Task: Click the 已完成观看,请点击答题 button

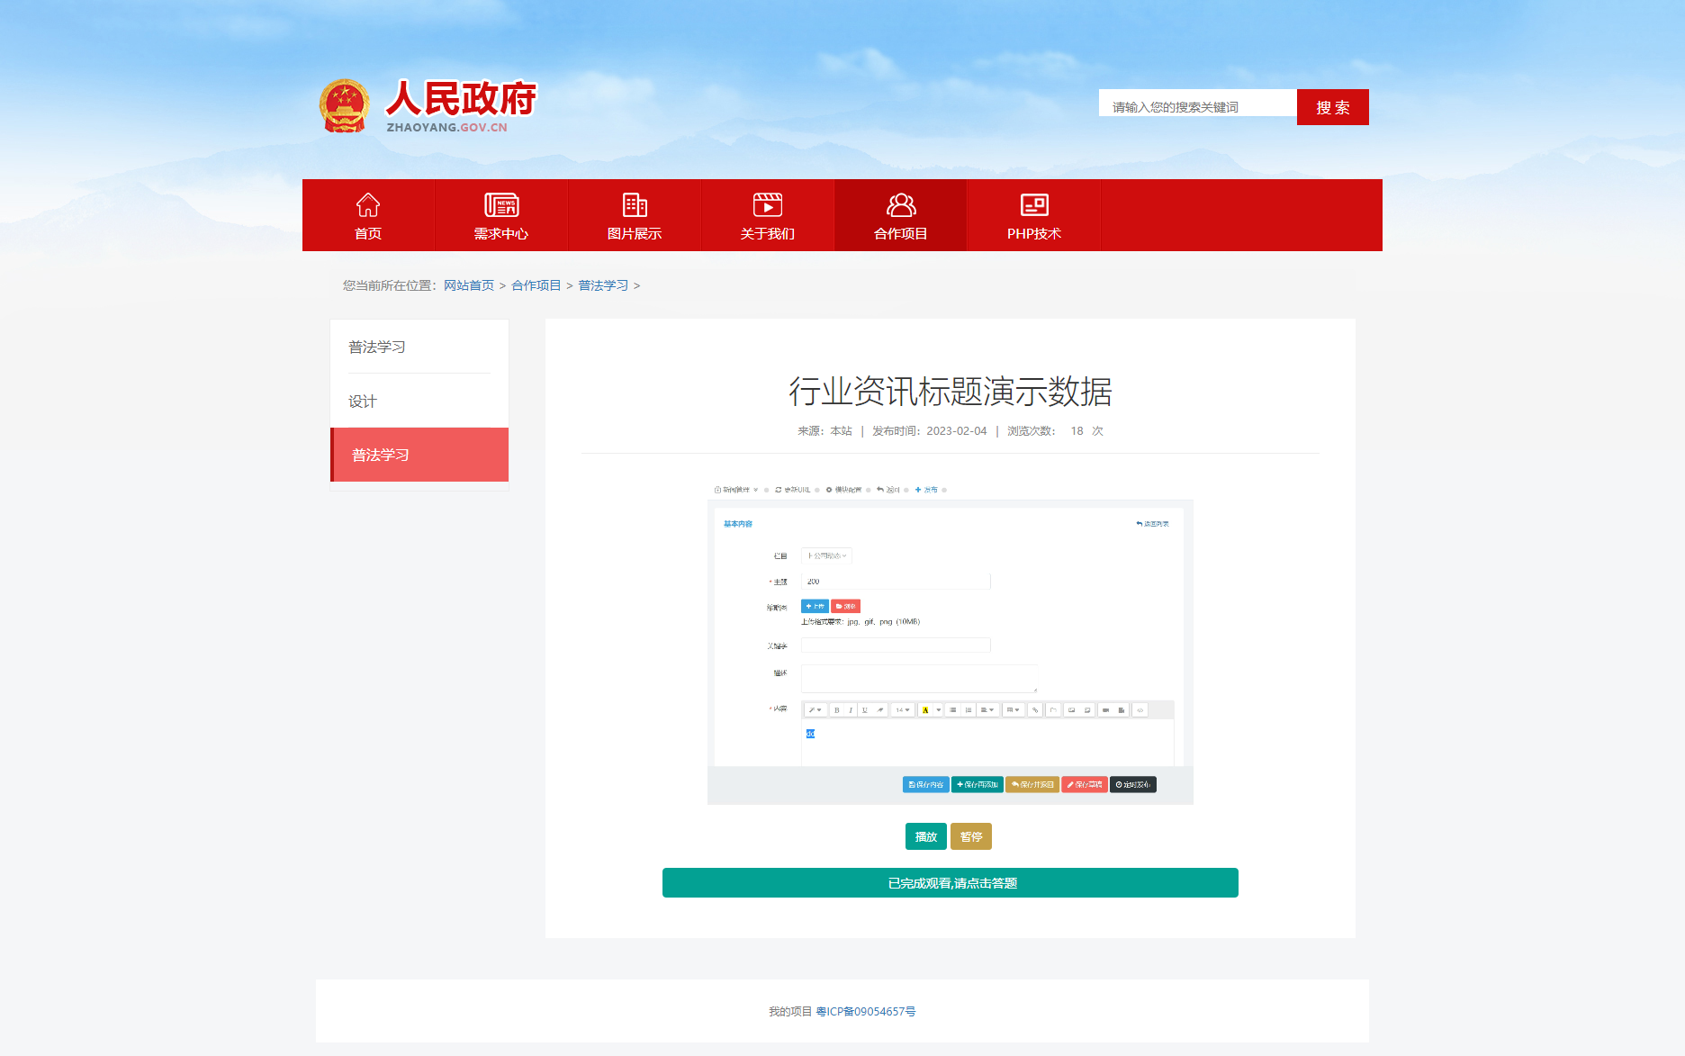Action: [950, 883]
